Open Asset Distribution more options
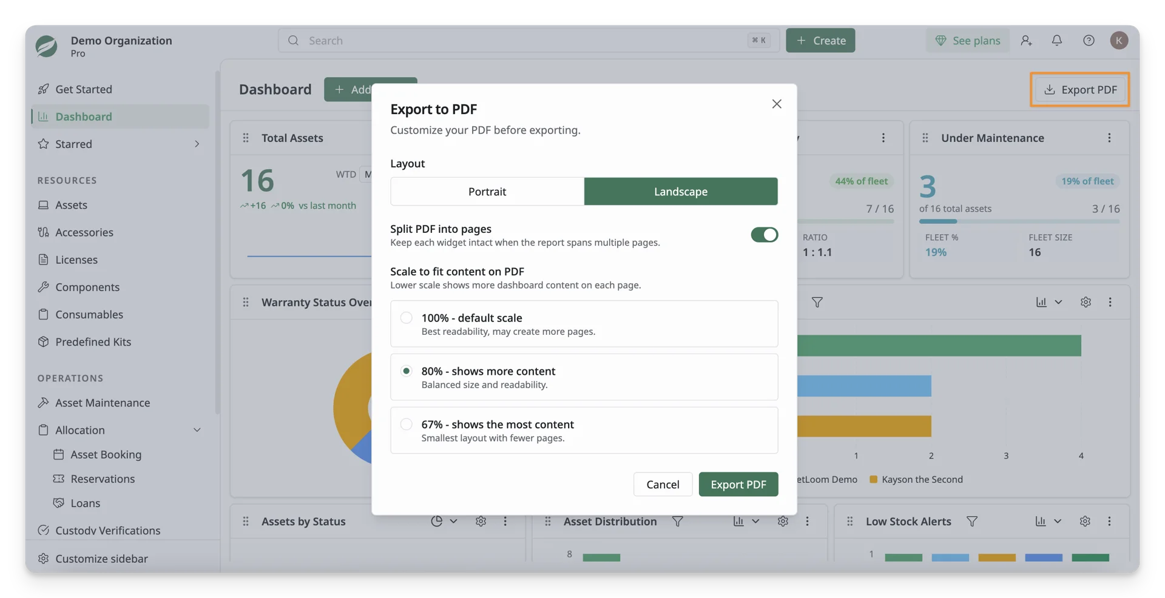This screenshot has width=1165, height=598. 806,522
